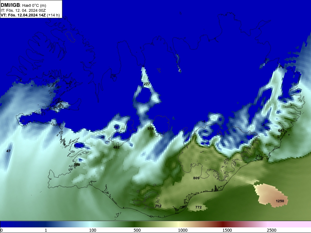Click the 100 tick on color scale
The image size is (311, 233).
tap(93, 230)
